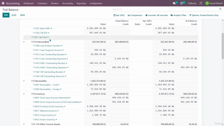Export the report with the PDF button

coord(6,15)
